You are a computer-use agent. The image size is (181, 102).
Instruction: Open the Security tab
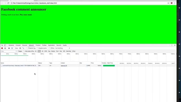tap(59, 45)
